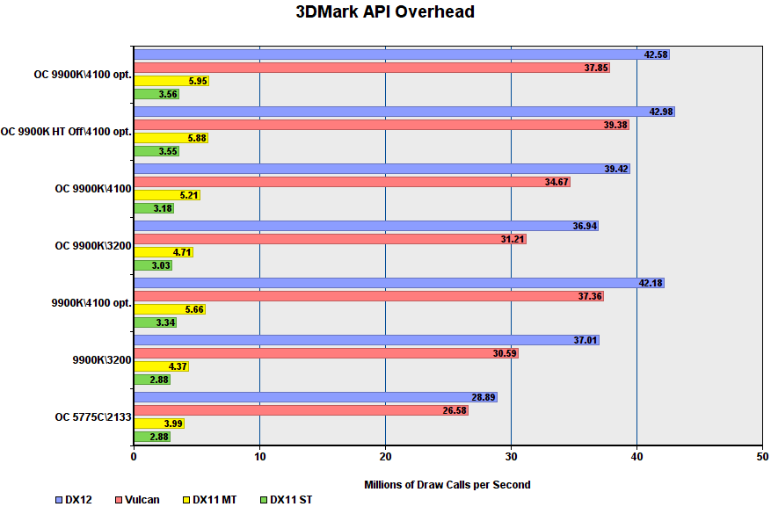Click the x-axis tick label 40
Viewport: 771px width, 514px height.
click(636, 457)
